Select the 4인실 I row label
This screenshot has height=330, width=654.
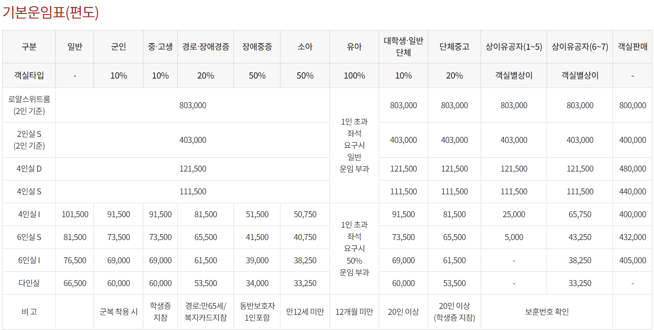tap(29, 214)
